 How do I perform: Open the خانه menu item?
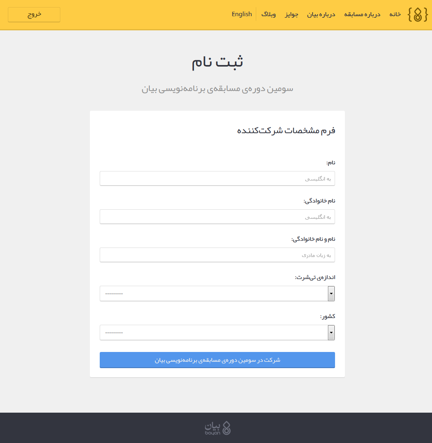click(395, 14)
